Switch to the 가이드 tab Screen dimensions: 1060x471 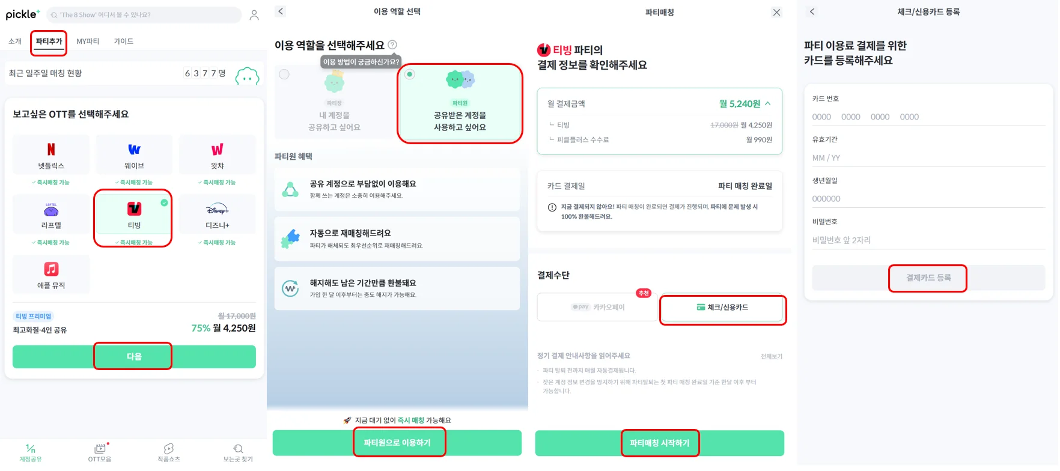[x=124, y=41]
